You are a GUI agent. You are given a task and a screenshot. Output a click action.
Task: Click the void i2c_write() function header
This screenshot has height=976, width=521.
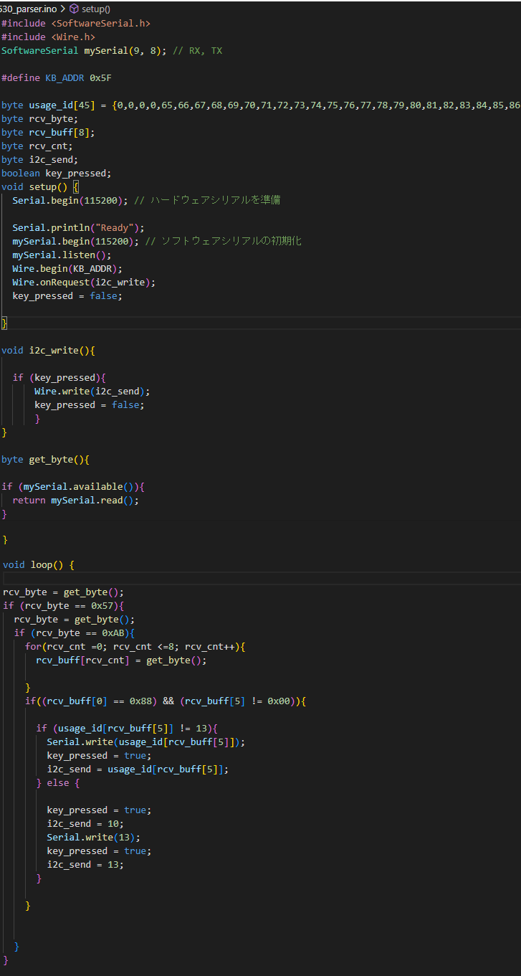click(48, 350)
